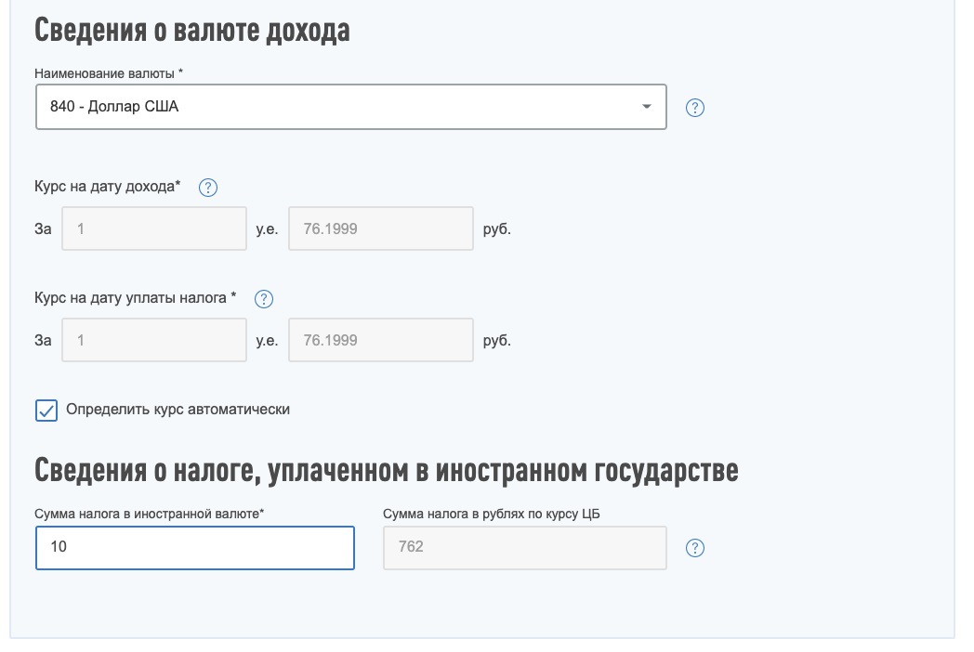
Task: Click the income date currency units field
Action: point(153,228)
